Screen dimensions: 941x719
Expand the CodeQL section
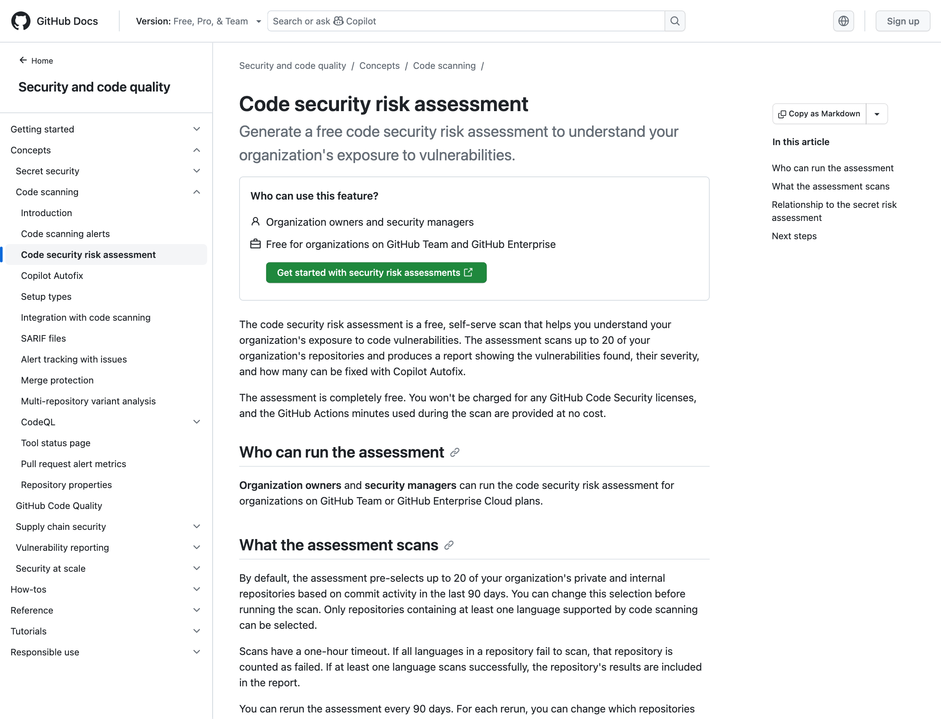(x=196, y=422)
